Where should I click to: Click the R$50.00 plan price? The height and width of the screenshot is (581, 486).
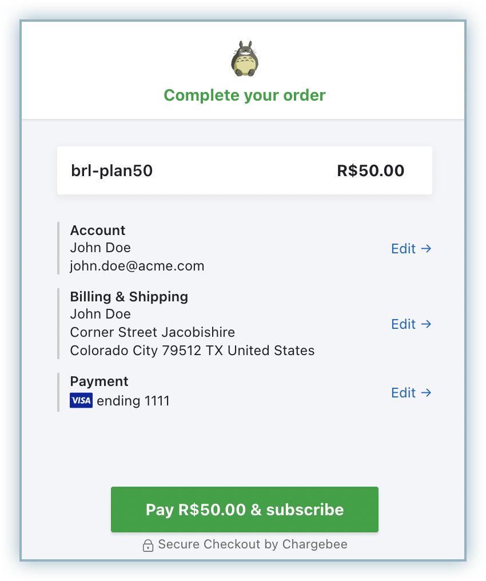click(x=371, y=170)
